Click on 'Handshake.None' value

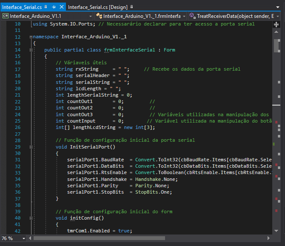155,179
